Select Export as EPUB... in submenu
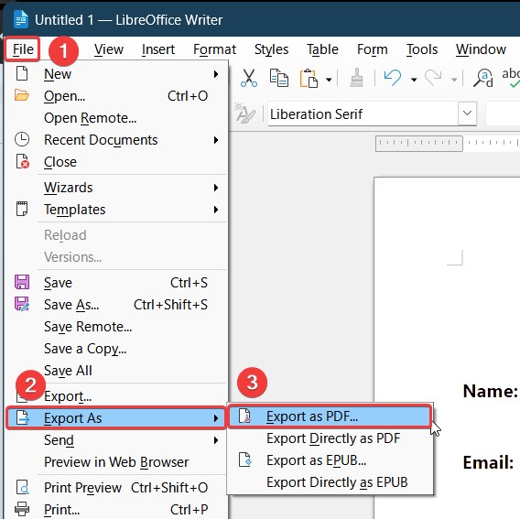The height and width of the screenshot is (519, 520). click(330, 460)
